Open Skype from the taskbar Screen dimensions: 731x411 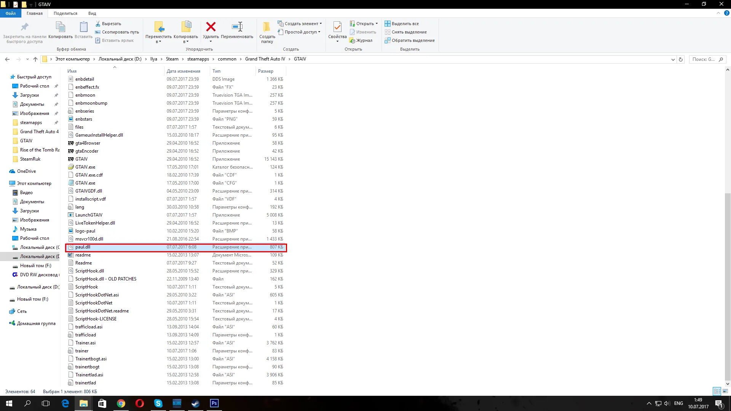(x=158, y=403)
